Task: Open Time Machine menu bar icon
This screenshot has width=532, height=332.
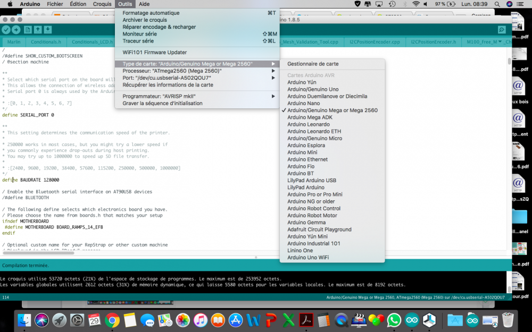Action: coord(392,4)
